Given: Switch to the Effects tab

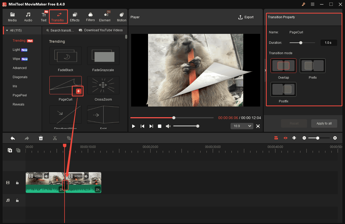Looking at the screenshot, I should click(x=75, y=17).
